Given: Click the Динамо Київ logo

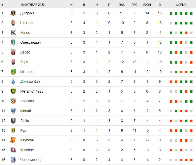Looking at the screenshot, I should pos(13,81).
